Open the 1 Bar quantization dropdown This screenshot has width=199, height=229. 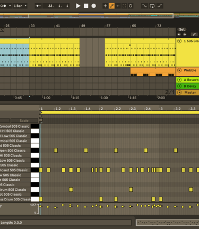pos(20,6)
